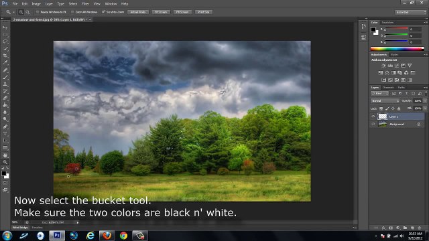Toggle lock position
Screen dimensions: 429x241
click(x=393, y=108)
